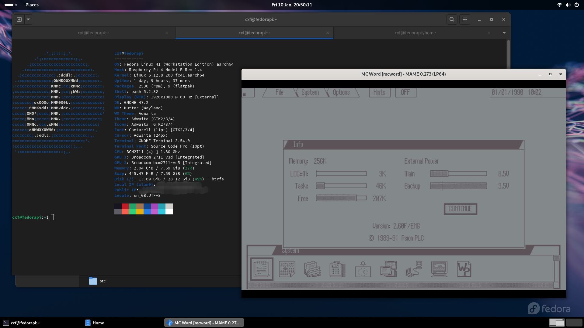The height and width of the screenshot is (328, 584).
Task: Open the Places menu in top bar
Action: click(32, 5)
